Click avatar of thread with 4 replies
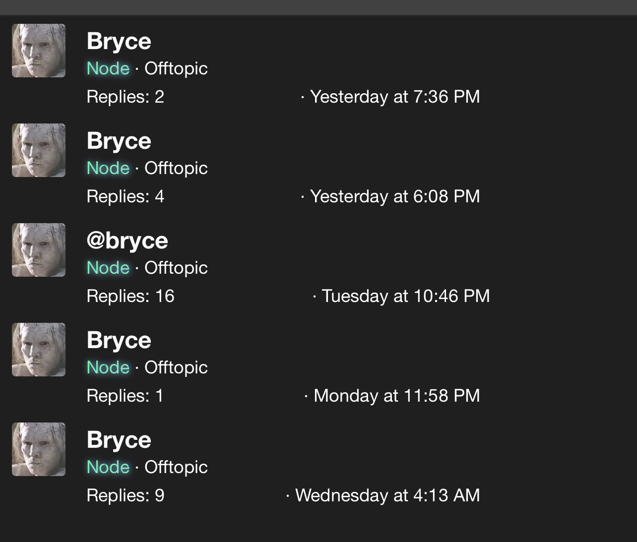This screenshot has width=637, height=542. pyautogui.click(x=39, y=150)
